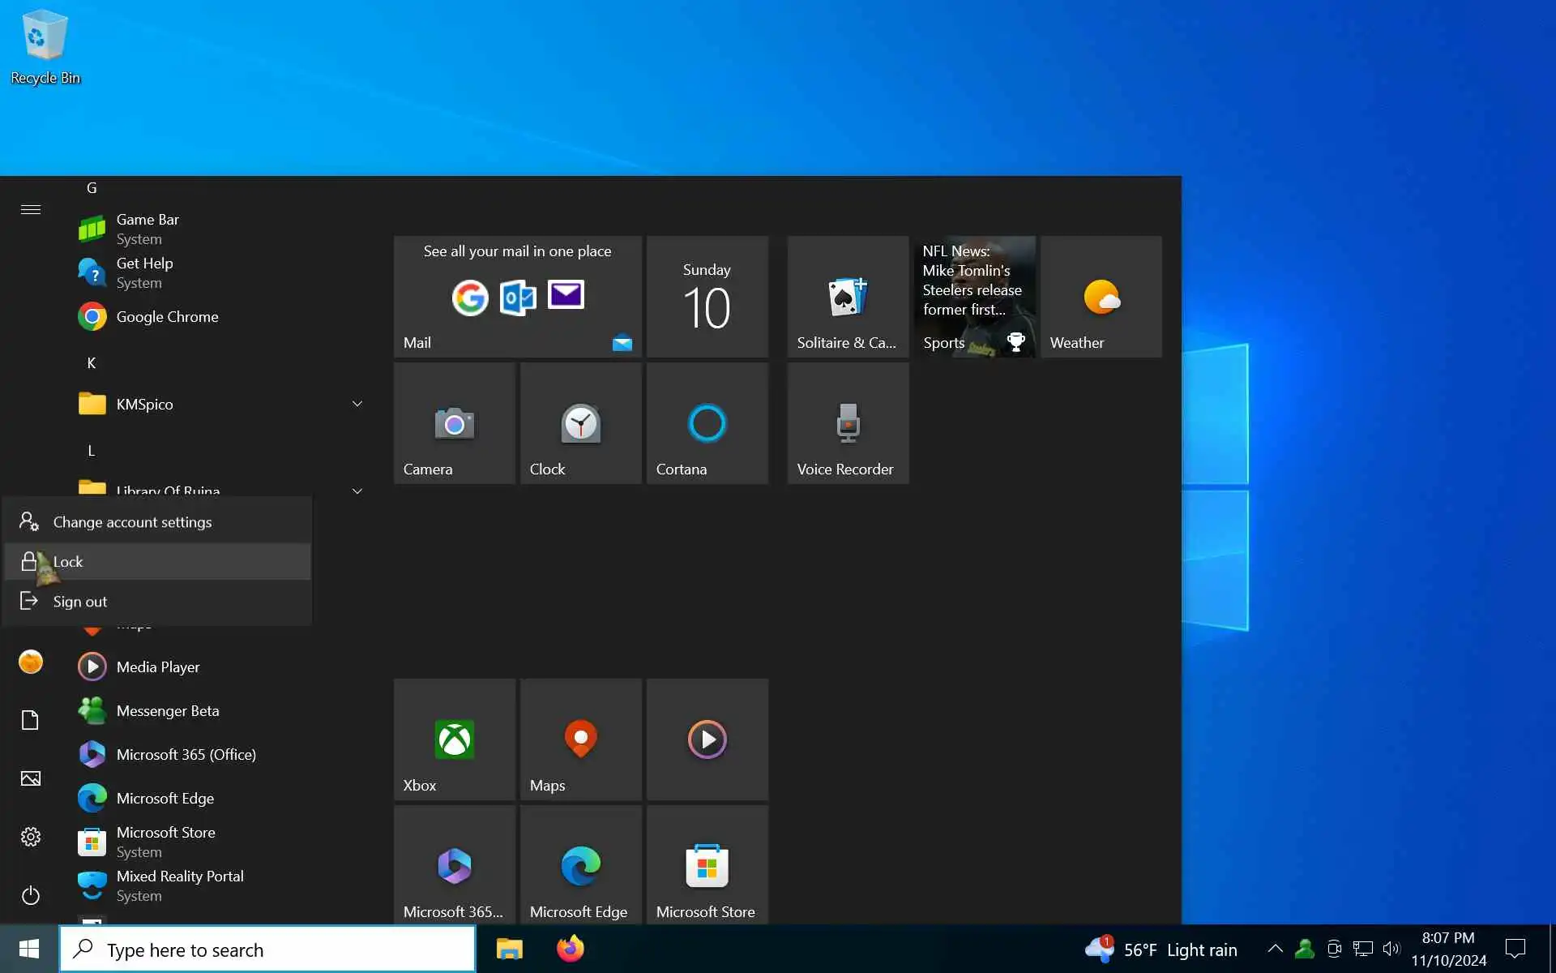The height and width of the screenshot is (973, 1556).
Task: Launch the Clock app tile
Action: (x=580, y=423)
